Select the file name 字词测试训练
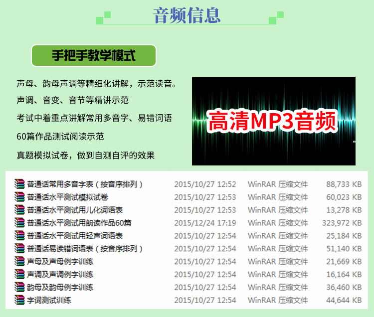 click(49, 300)
